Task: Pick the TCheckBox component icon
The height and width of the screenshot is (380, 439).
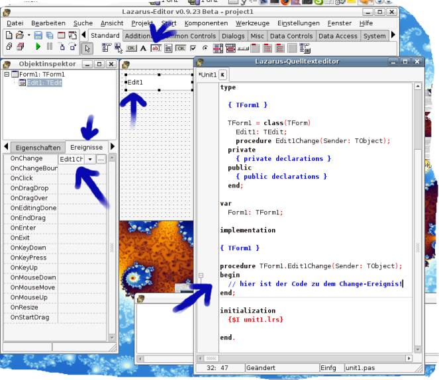Action: click(193, 48)
